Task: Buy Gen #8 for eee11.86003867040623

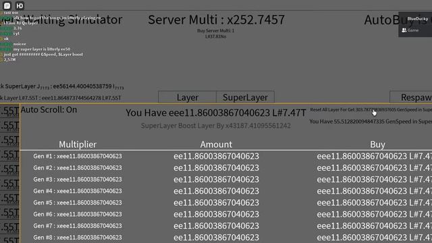Action: (374, 237)
